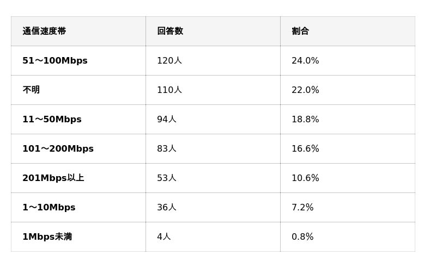436x268 pixels.
Task: Click the 36人 cell
Action: 167,208
